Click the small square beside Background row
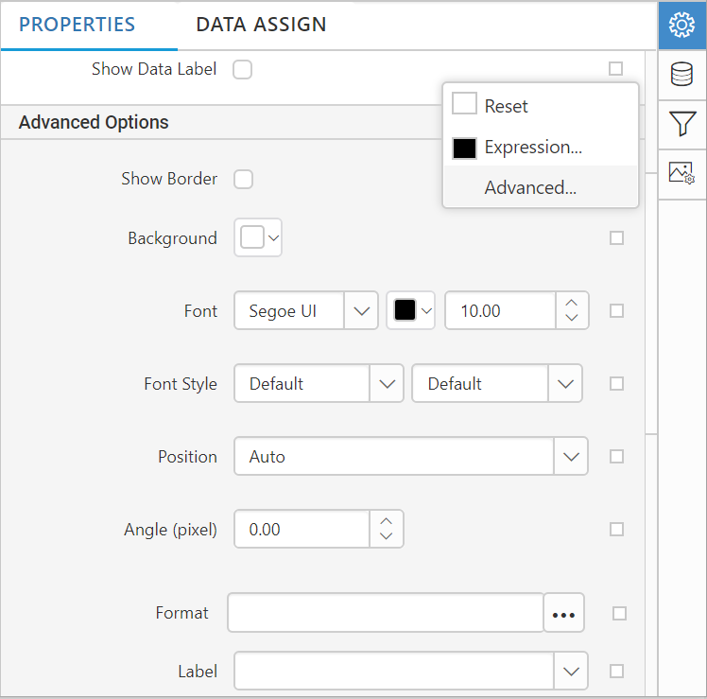The image size is (707, 699). tap(616, 238)
